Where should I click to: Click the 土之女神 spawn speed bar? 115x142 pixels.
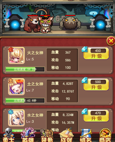pyautogui.click(x=25, y=101)
